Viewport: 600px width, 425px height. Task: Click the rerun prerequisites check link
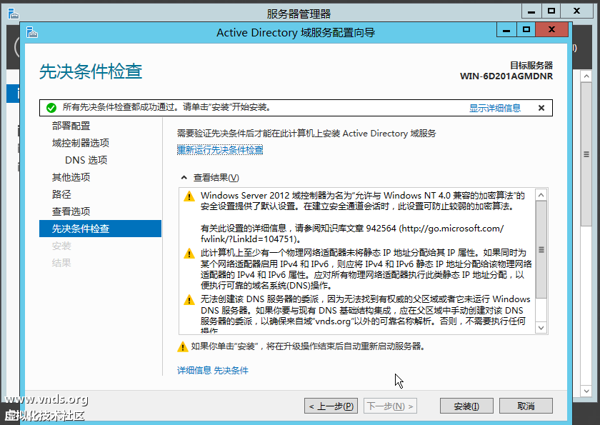pos(220,149)
